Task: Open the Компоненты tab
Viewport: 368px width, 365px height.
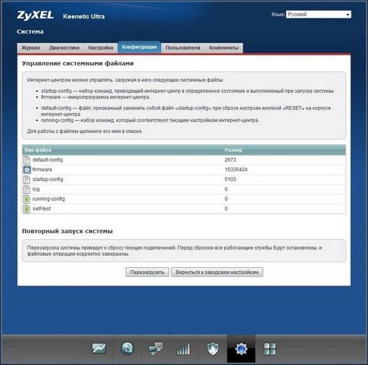Action: tap(224, 48)
